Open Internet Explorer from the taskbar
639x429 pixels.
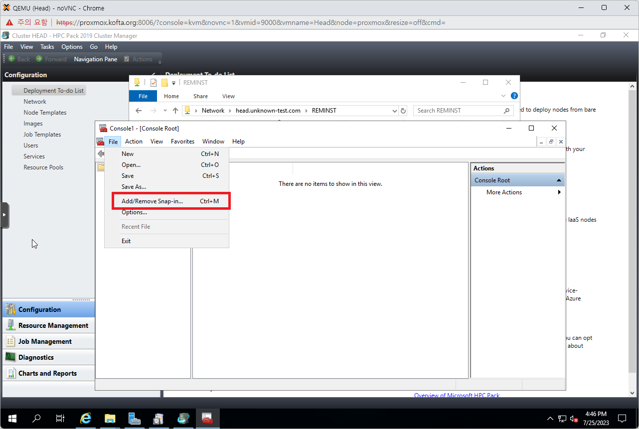(x=86, y=419)
